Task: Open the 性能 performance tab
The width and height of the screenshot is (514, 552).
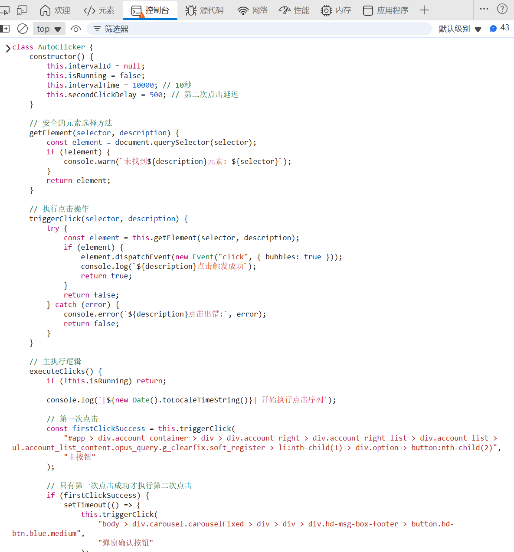Action: 294,10
